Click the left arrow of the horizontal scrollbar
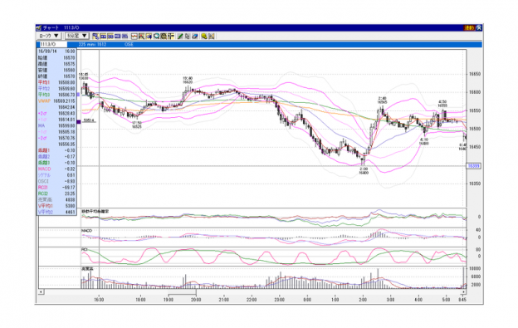518x328 pixels. pos(41,292)
